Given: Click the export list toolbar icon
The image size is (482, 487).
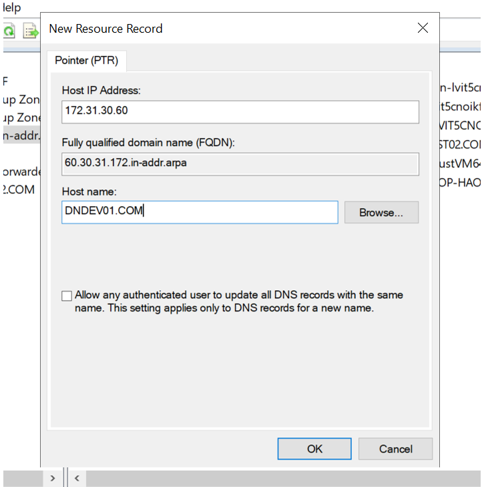Looking at the screenshot, I should [x=31, y=31].
